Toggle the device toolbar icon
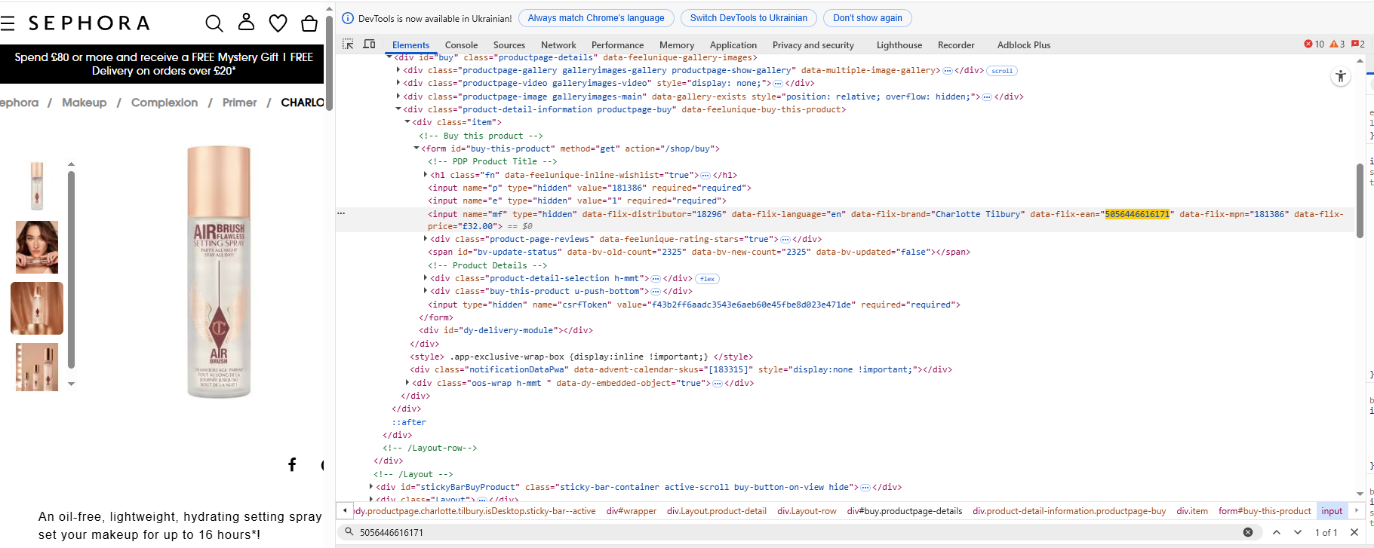The image size is (1374, 548). click(x=369, y=44)
